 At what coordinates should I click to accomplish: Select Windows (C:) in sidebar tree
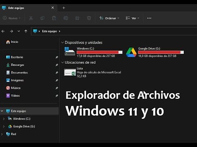click(x=19, y=119)
